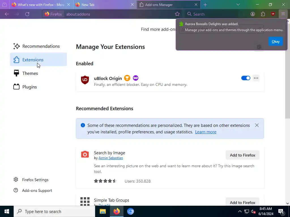Show hidden system tray icons

pos(240,211)
